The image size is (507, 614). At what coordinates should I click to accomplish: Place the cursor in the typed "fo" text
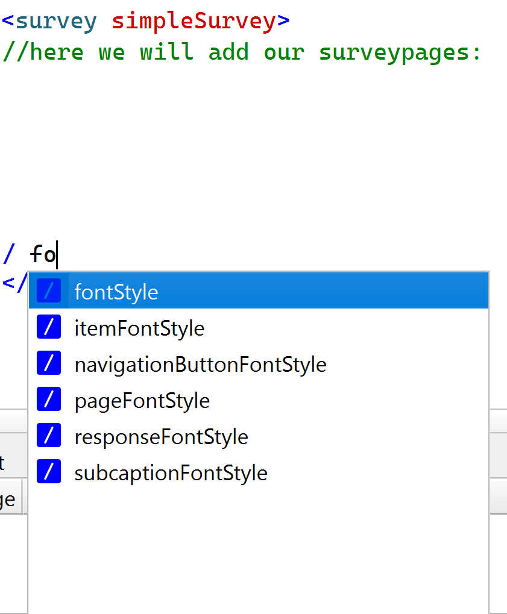pyautogui.click(x=43, y=254)
